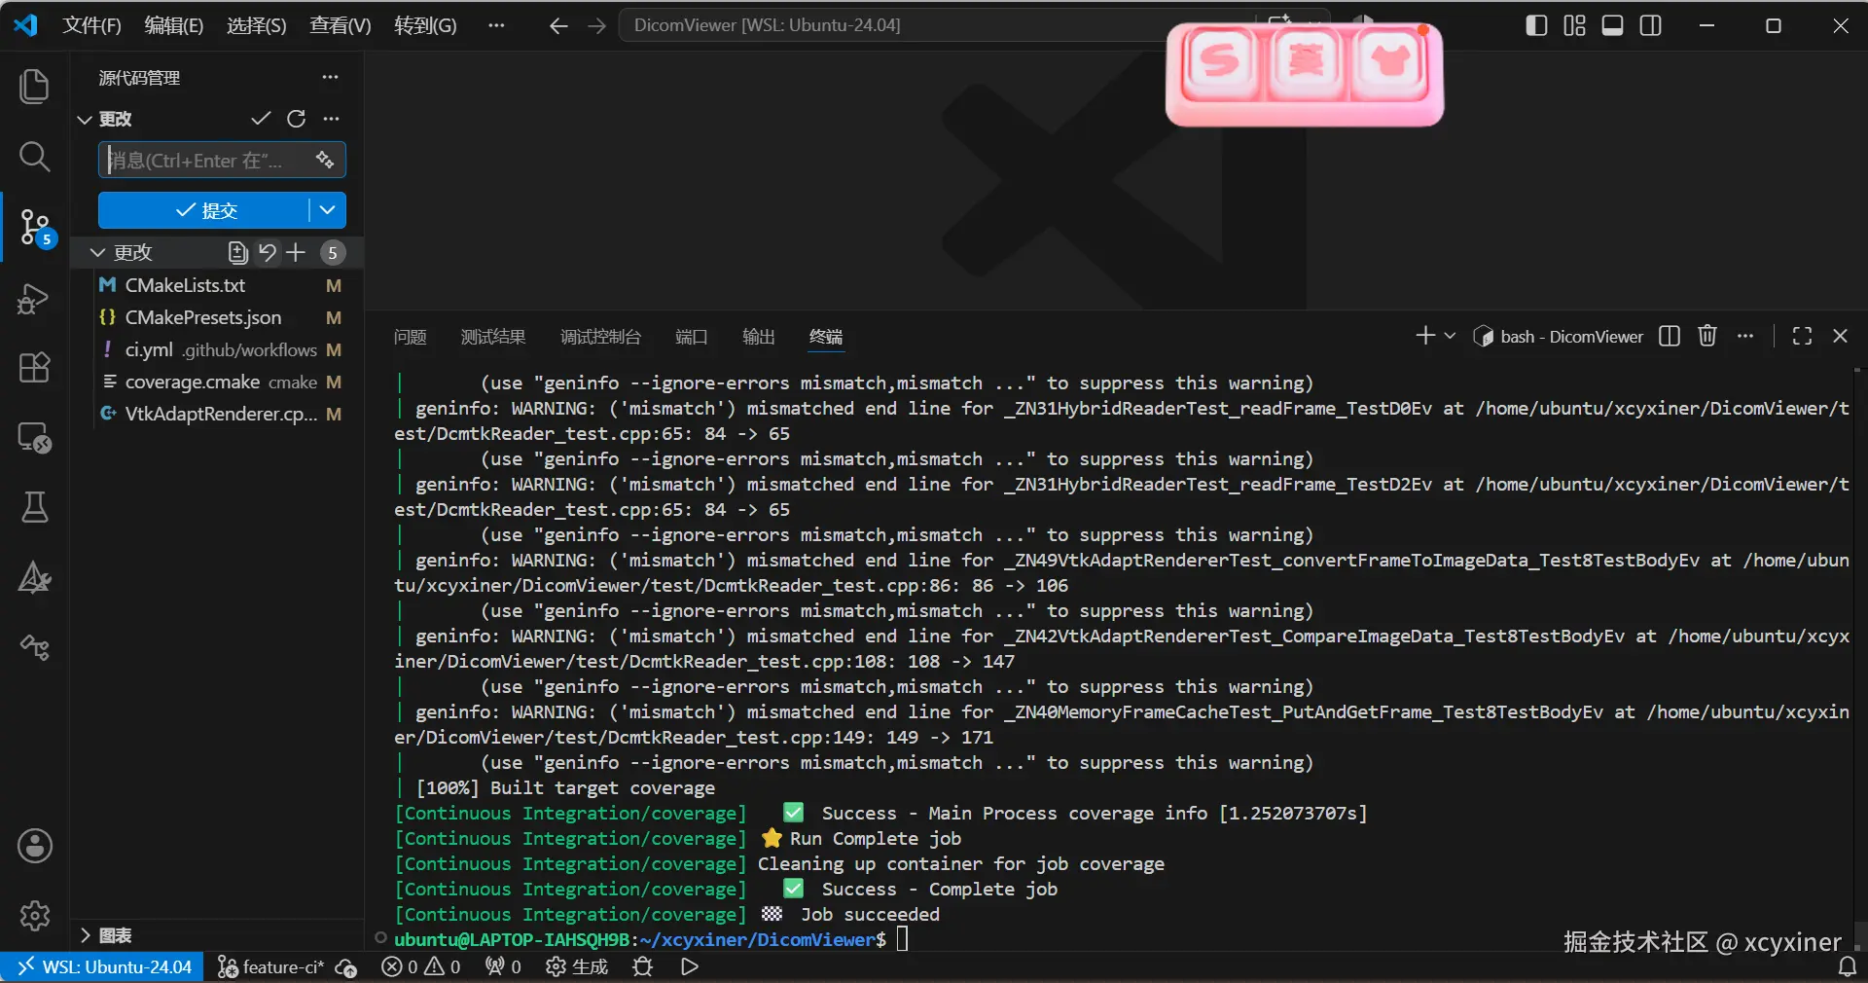Image resolution: width=1868 pixels, height=983 pixels.
Task: Generate commit message with sparkle icon
Action: coord(325,160)
